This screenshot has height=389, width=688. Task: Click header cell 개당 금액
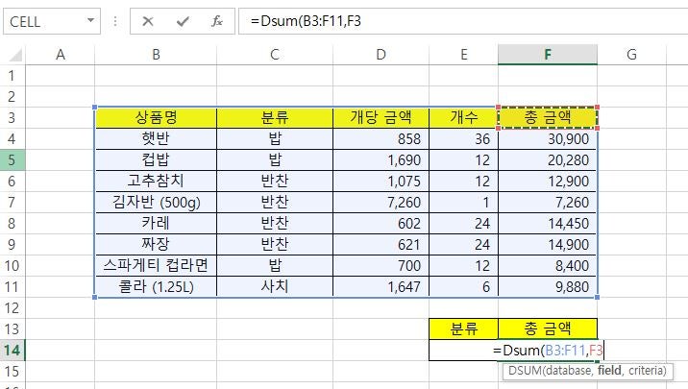point(381,117)
